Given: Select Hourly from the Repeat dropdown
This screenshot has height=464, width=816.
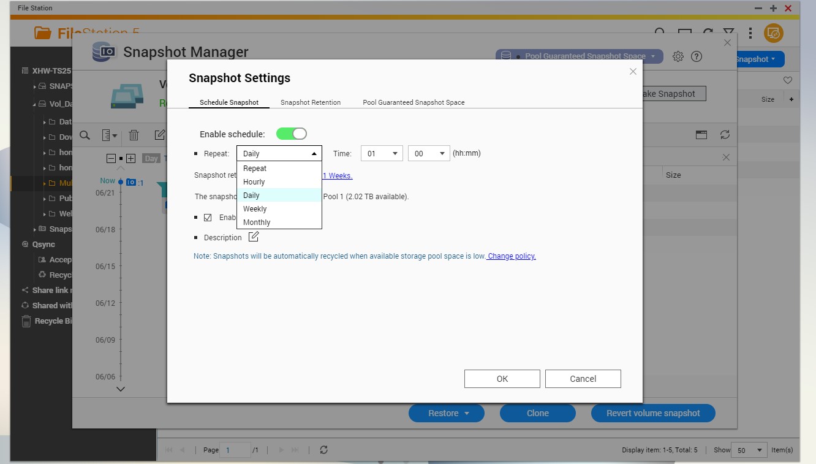Looking at the screenshot, I should coord(254,182).
